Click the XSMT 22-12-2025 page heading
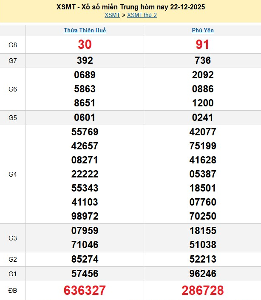The image size is (261, 300). (130, 7)
